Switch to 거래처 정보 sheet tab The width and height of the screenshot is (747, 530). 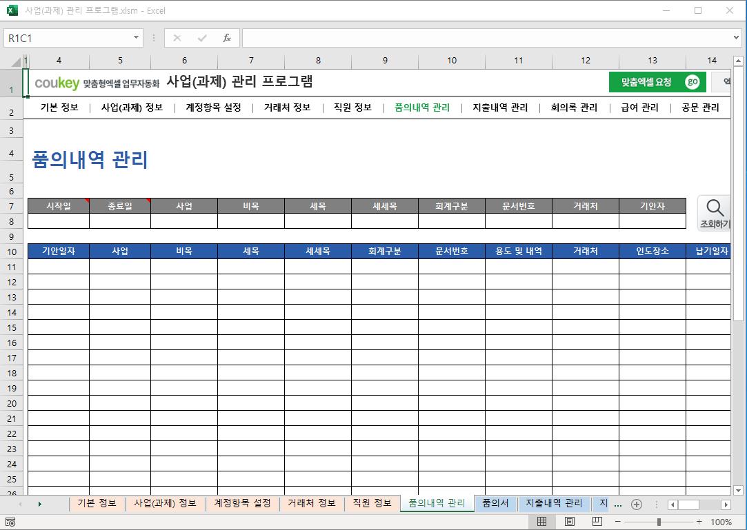click(312, 503)
